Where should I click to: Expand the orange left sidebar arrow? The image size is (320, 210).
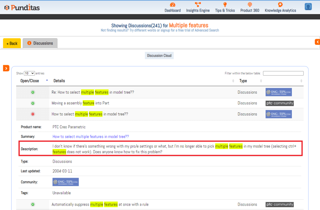point(6,68)
